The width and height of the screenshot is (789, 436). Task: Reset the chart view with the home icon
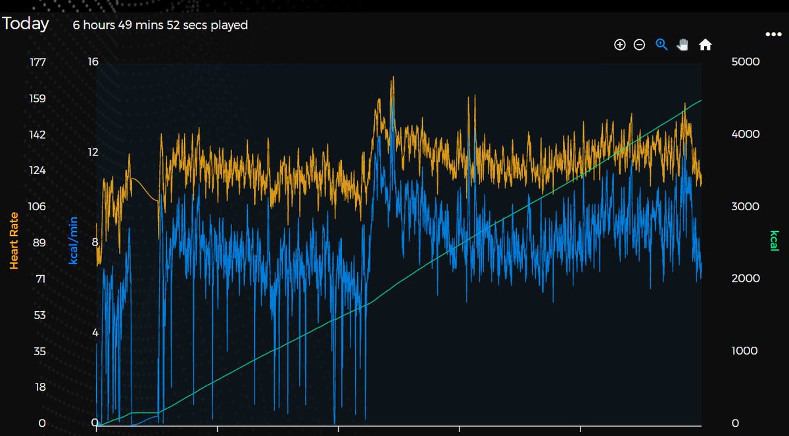pos(705,44)
